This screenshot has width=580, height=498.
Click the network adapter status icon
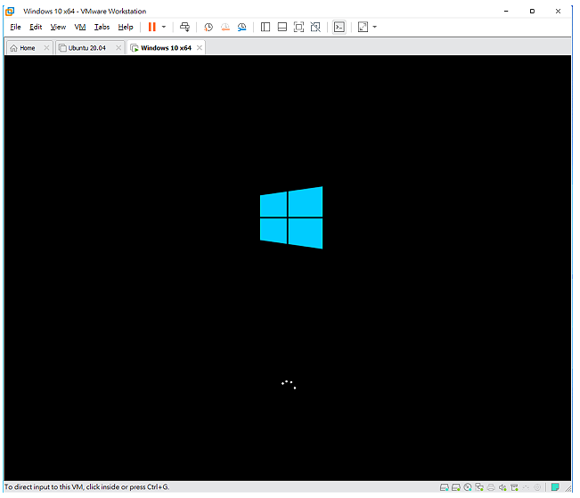coord(479,487)
